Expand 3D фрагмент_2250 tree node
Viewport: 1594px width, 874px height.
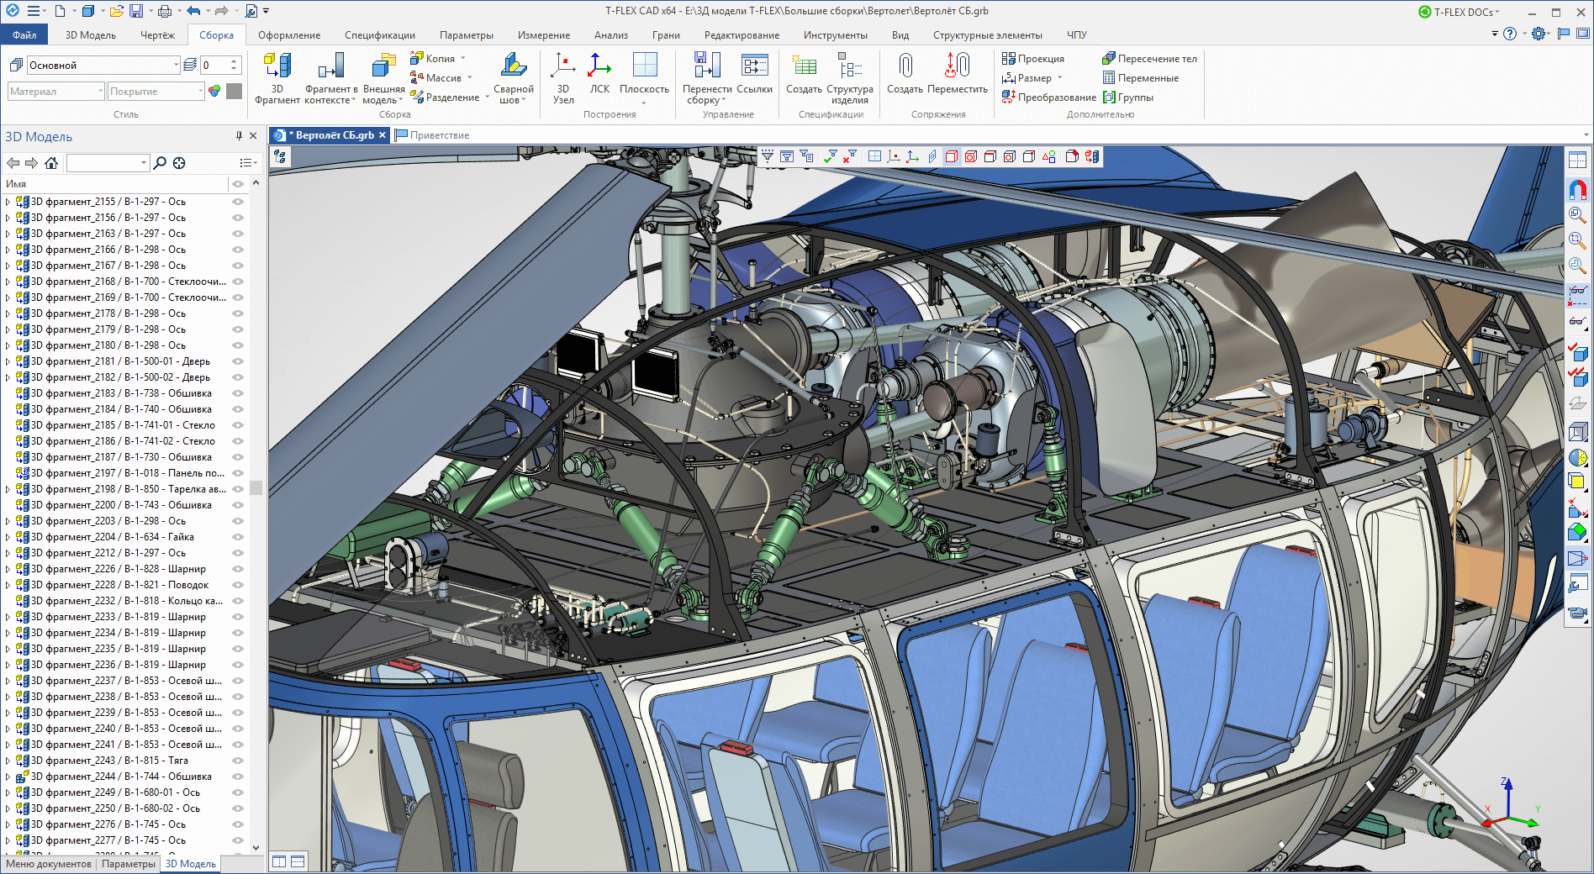(x=8, y=808)
